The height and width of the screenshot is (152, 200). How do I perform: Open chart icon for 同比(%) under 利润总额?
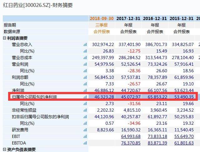[85, 84]
